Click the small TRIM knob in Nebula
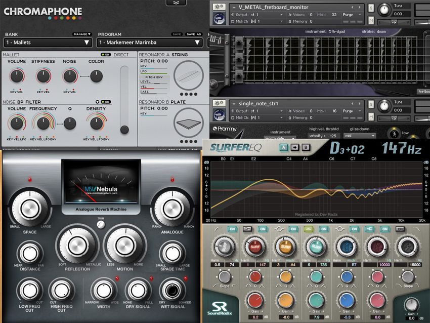Viewport: 430px width, 323px height. click(x=101, y=225)
